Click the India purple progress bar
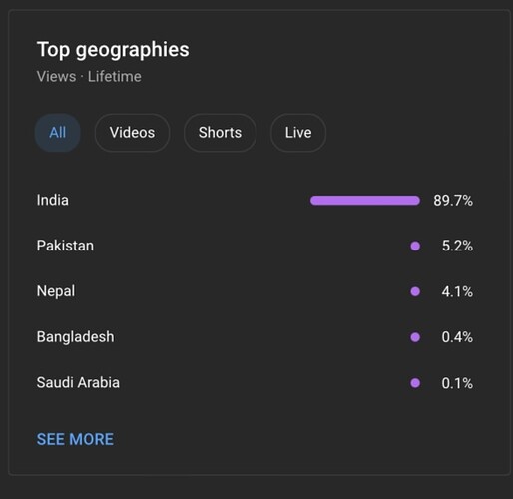Viewport: 513px width, 499px height. tap(365, 201)
